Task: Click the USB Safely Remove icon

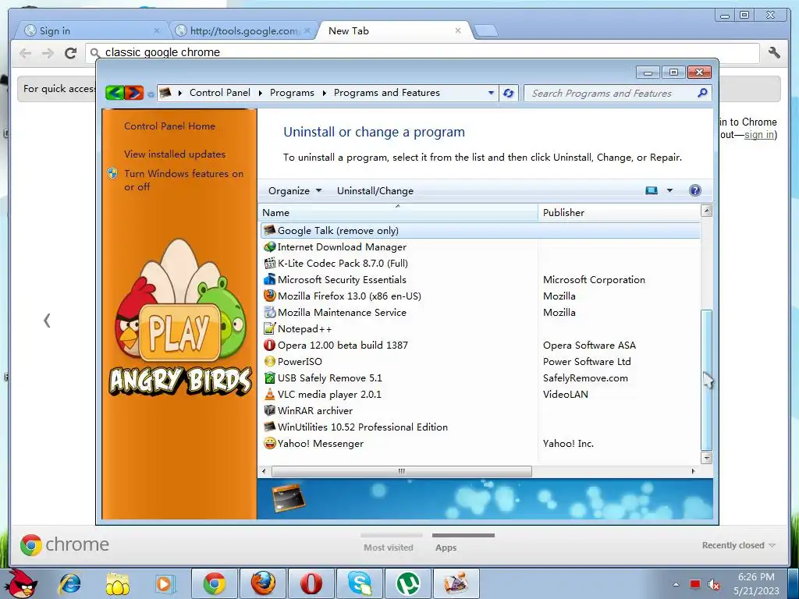Action: [269, 378]
